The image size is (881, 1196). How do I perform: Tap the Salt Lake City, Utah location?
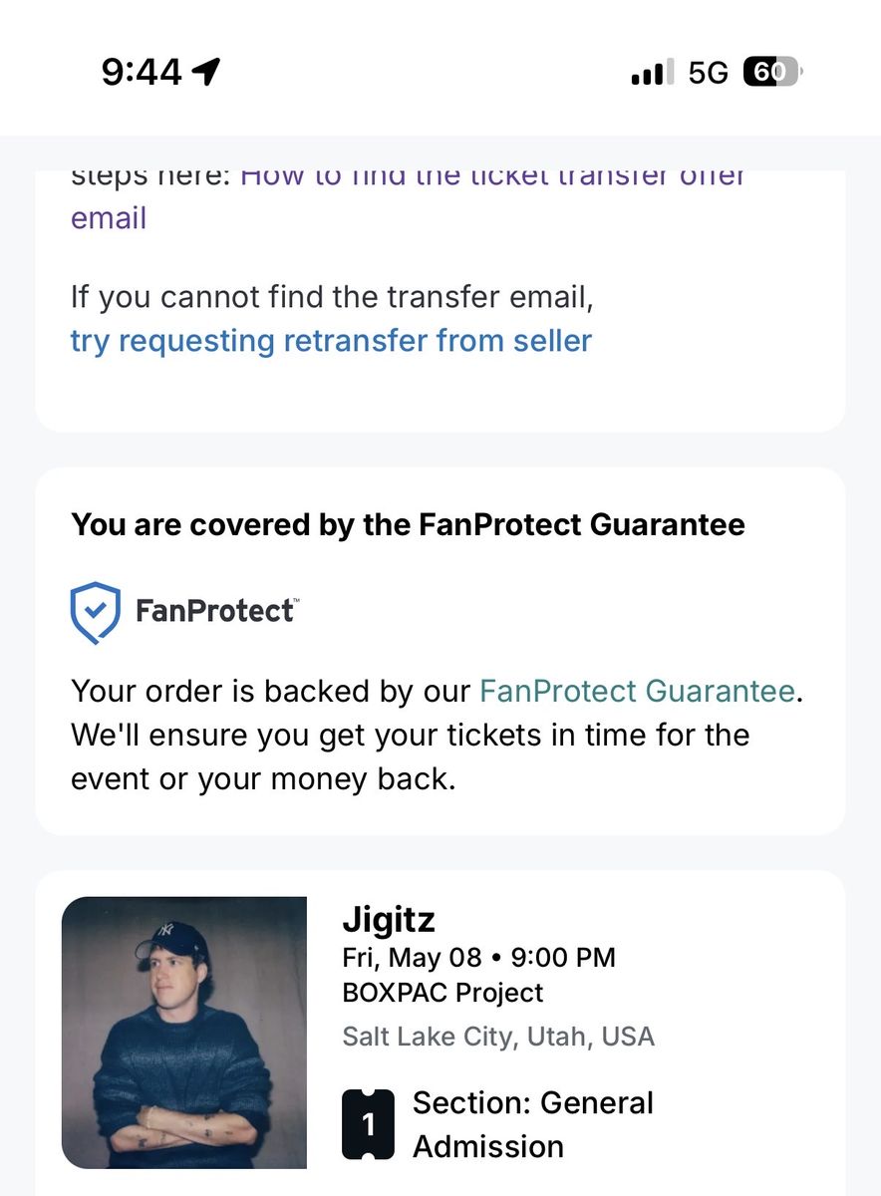click(x=498, y=1036)
